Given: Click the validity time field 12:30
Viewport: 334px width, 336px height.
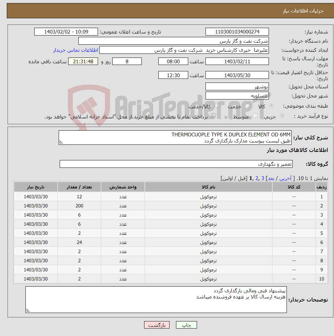Looking at the screenshot, I should (x=173, y=75).
